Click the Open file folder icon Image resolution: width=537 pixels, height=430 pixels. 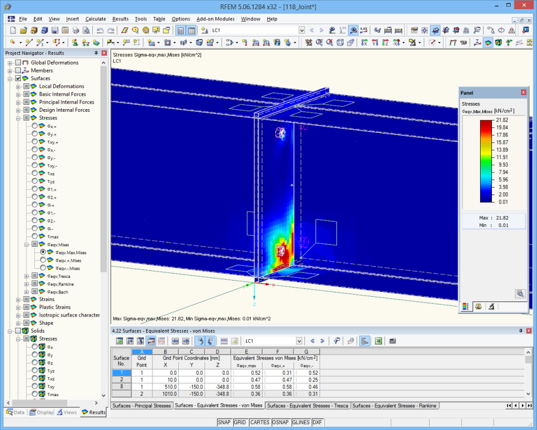tap(23, 31)
